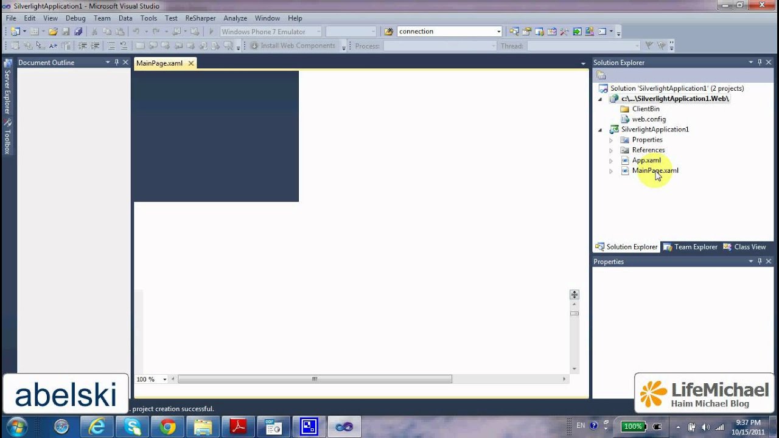
Task: Open the ReSharper menu
Action: 200,18
